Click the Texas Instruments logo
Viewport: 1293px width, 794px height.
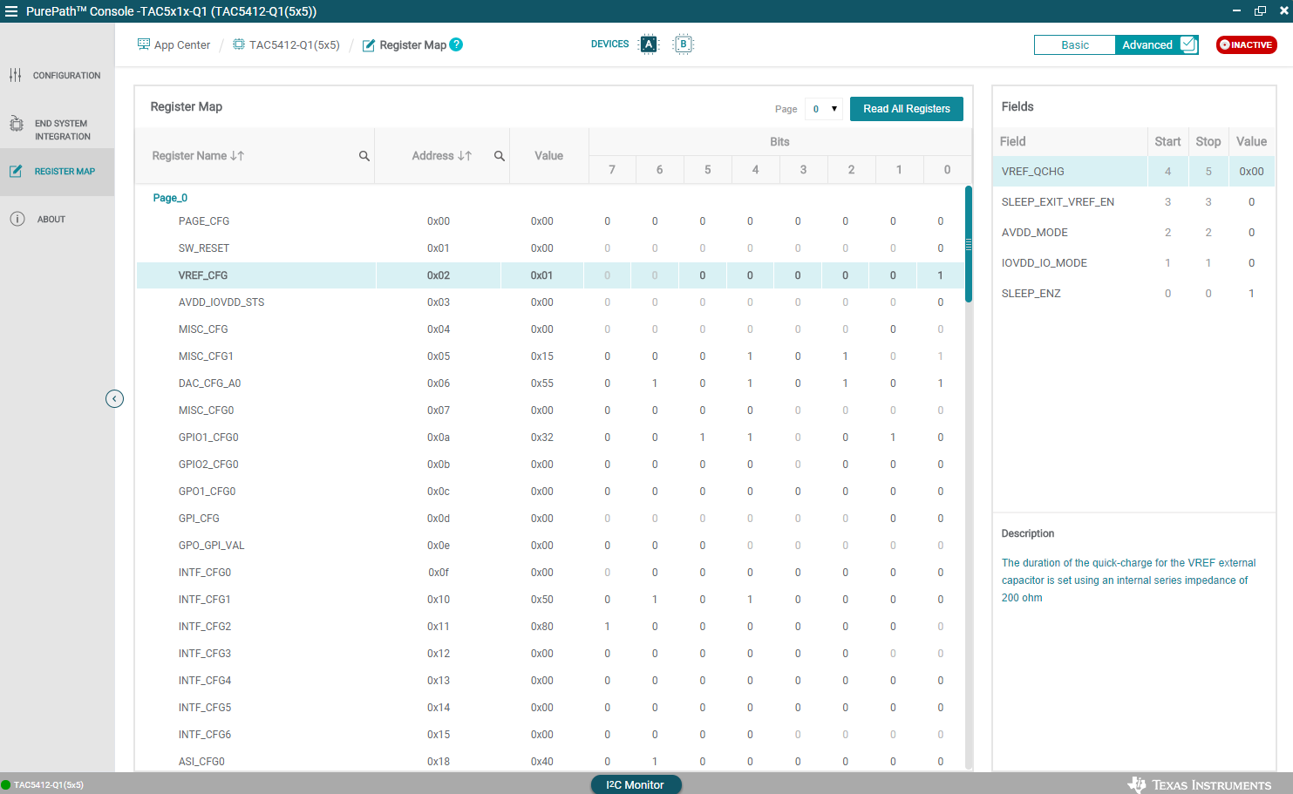[x=1200, y=784]
